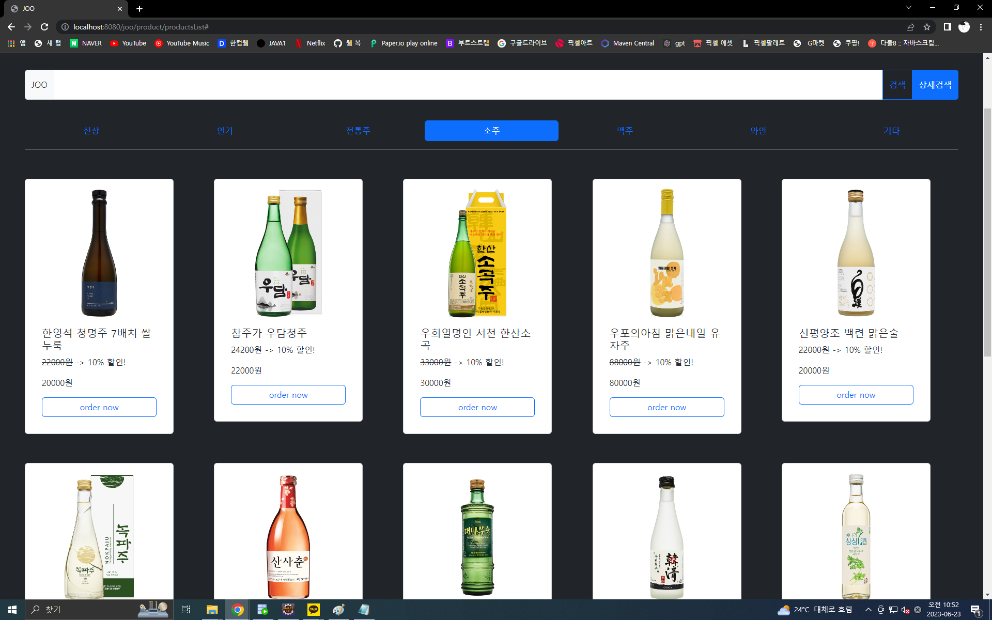
Task: Expand hidden icons in the system tray
Action: click(869, 610)
